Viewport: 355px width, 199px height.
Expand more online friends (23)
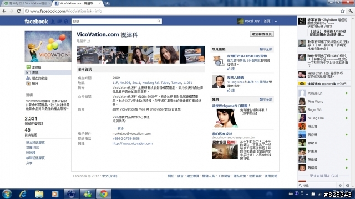point(324,176)
